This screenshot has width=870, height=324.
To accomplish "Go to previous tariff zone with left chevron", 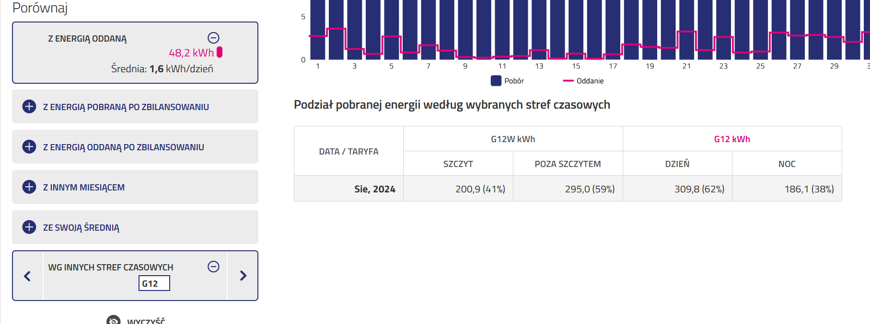I will tap(27, 276).
